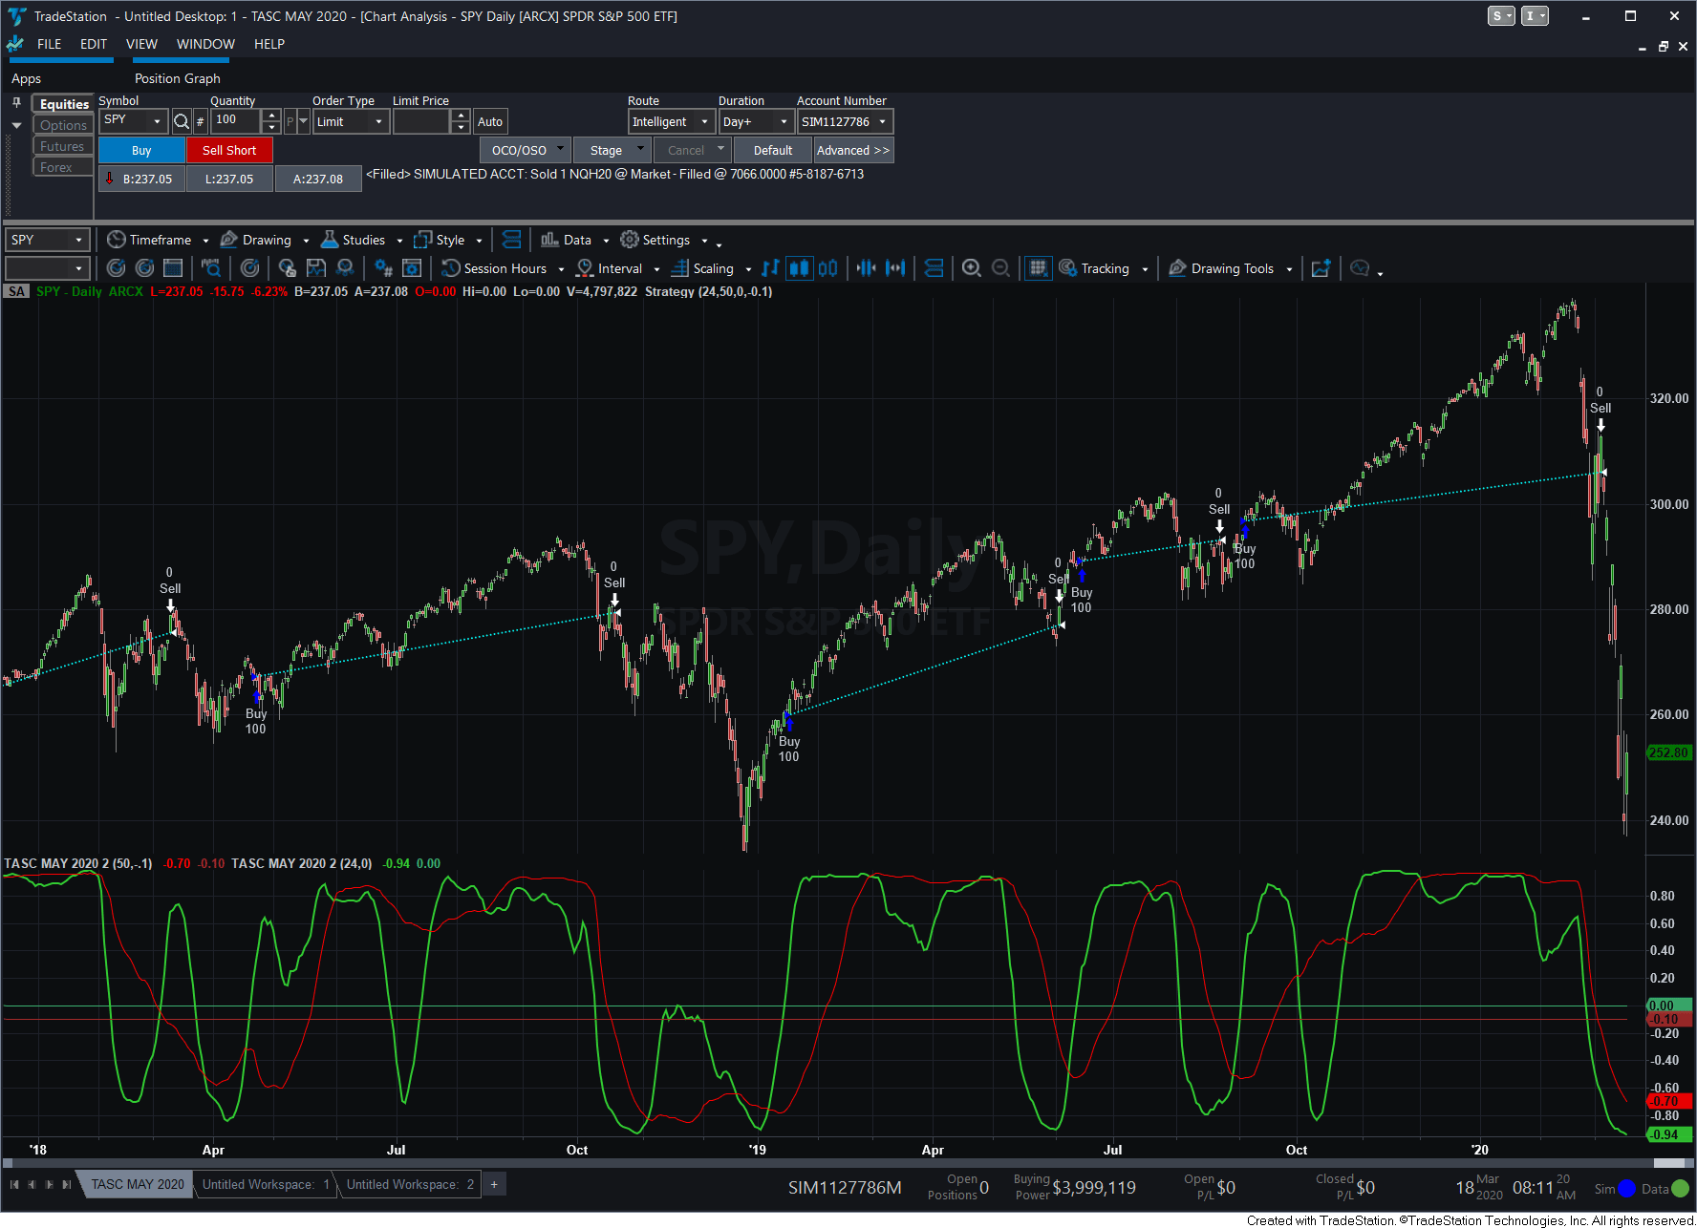Screen dimensions: 1697x1228
Task: Toggle the candlestick chart style button
Action: click(x=799, y=268)
